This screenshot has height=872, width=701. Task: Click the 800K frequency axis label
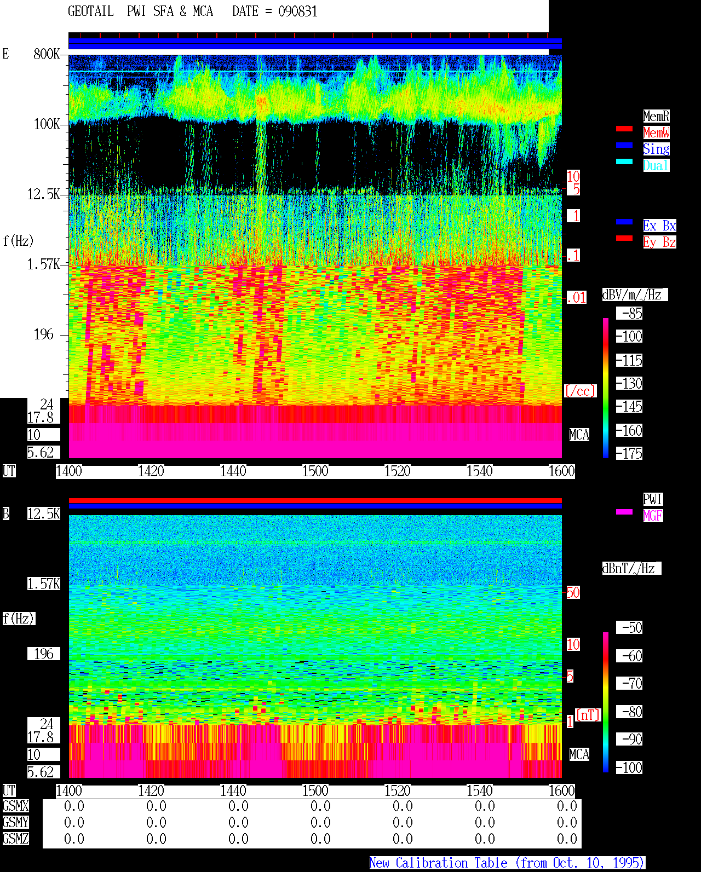(47, 54)
